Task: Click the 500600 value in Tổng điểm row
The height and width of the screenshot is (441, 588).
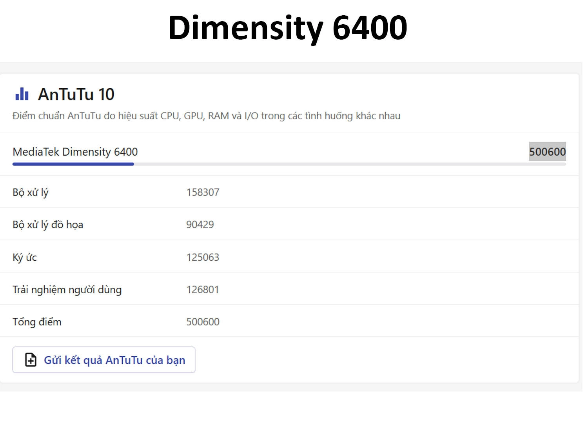Action: click(203, 321)
